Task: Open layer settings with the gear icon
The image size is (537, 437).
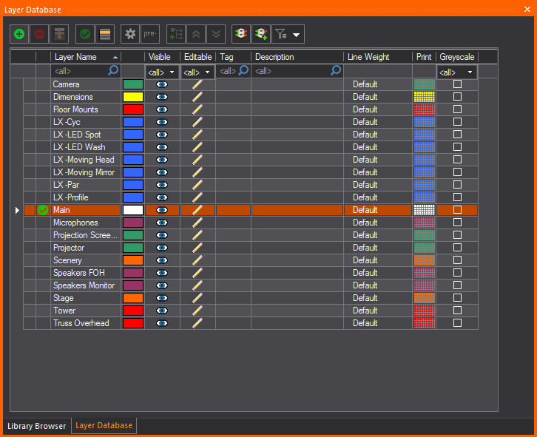Action: coord(130,34)
